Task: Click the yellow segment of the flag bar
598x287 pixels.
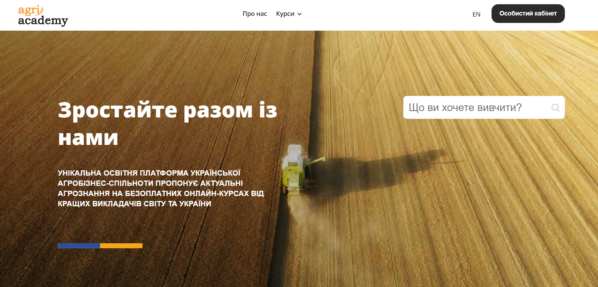Action: pos(121,246)
